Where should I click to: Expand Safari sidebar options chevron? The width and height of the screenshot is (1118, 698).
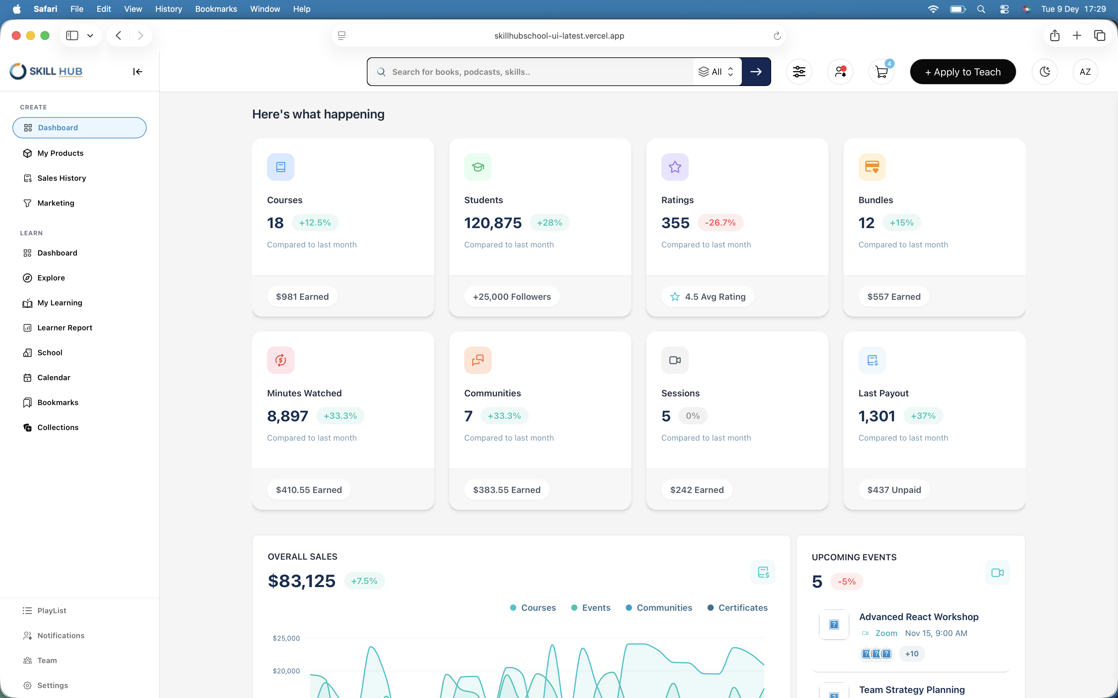(x=90, y=36)
